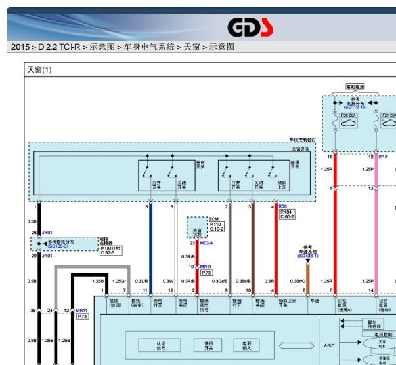Image resolution: width=396 pixels, height=365 pixels.
Task: Click MR11 label next to pin 19
Action: coord(206,267)
